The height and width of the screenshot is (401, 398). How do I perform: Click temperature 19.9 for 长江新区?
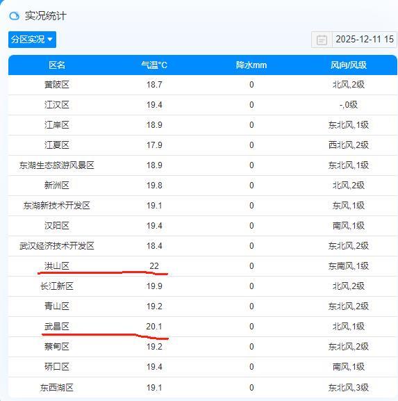click(x=154, y=286)
